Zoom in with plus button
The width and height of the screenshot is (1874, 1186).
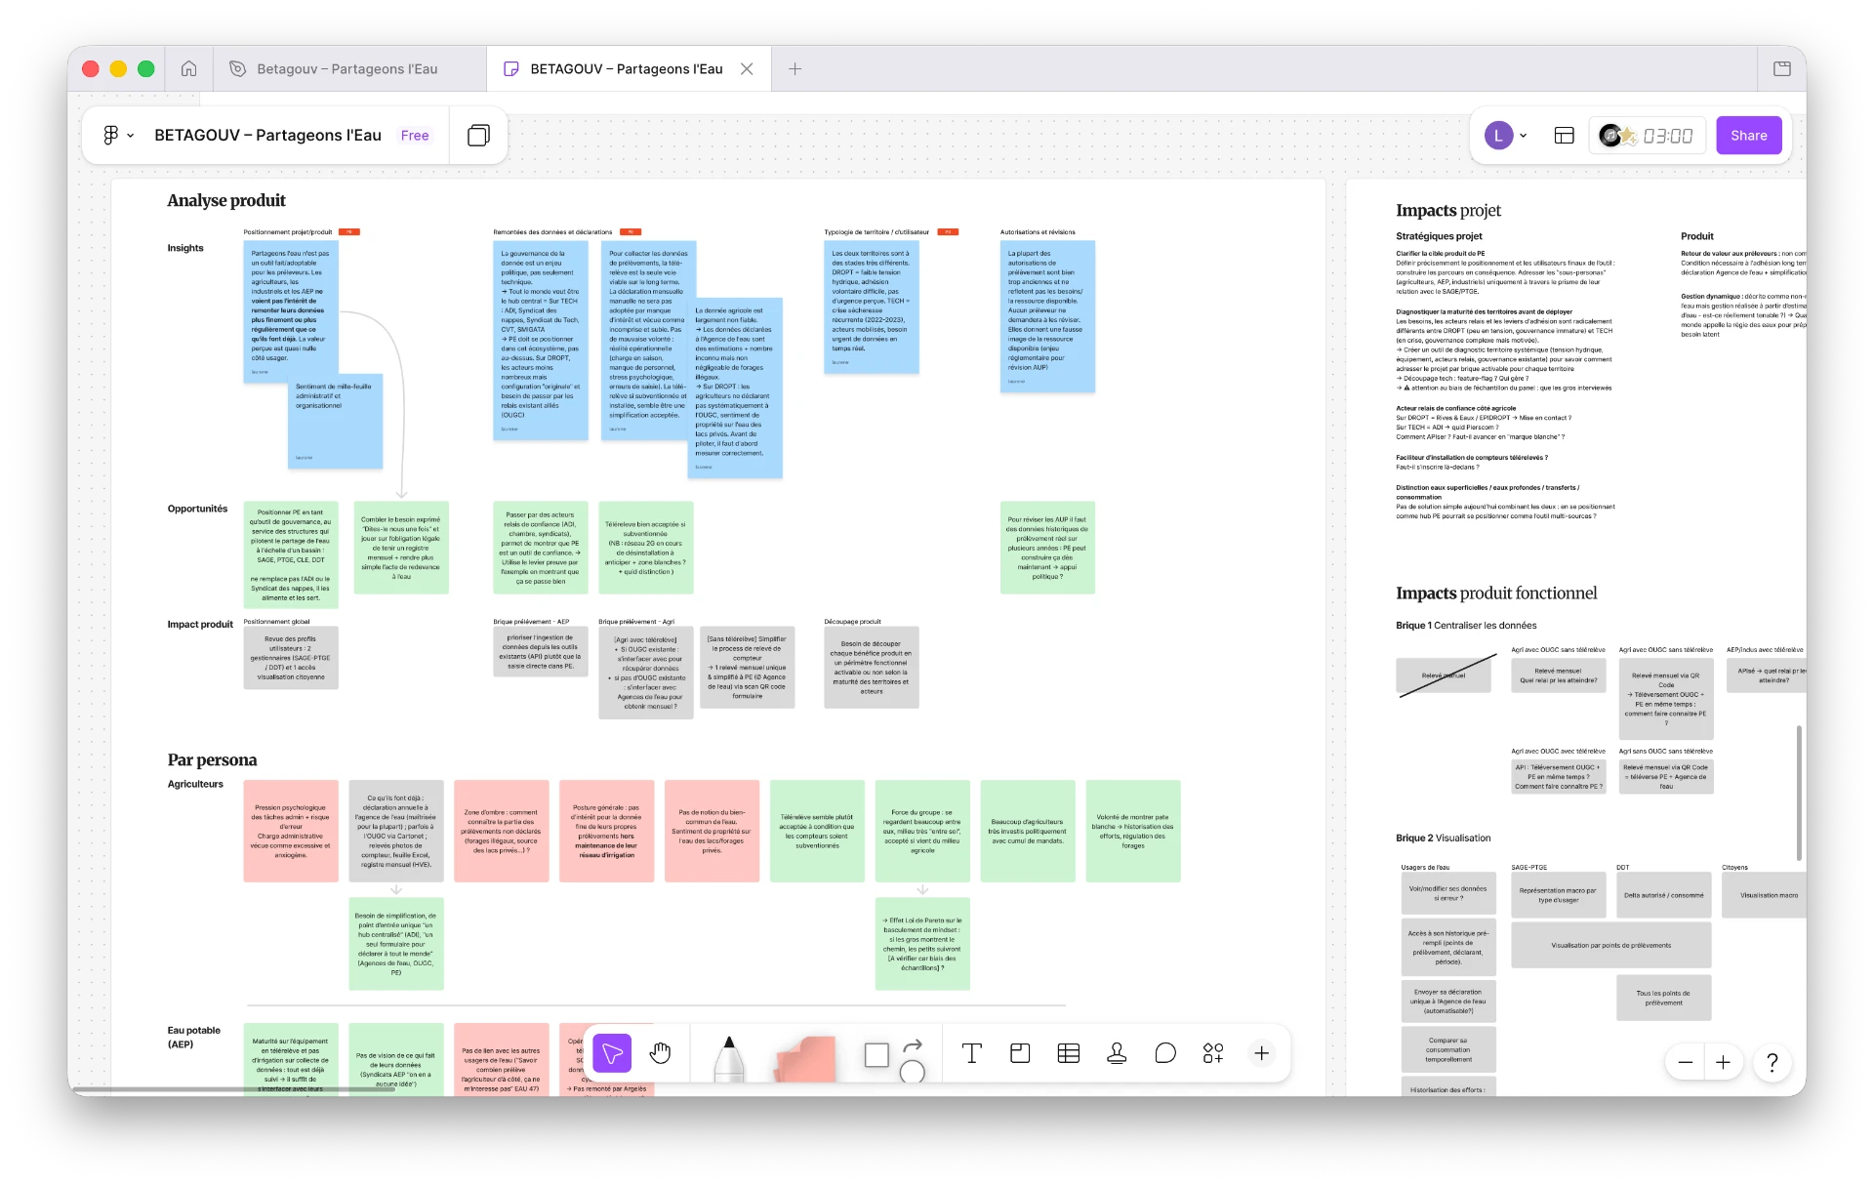(1724, 1062)
